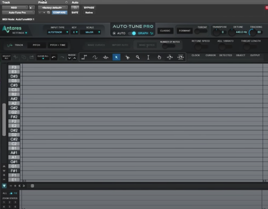
Task: Select the Hand scroll tool
Action: (x=159, y=57)
